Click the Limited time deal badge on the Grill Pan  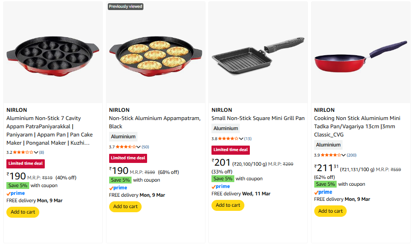(x=231, y=150)
